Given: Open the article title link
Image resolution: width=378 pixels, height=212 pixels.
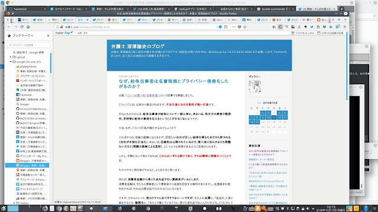Looking at the screenshot, I should (x=173, y=84).
